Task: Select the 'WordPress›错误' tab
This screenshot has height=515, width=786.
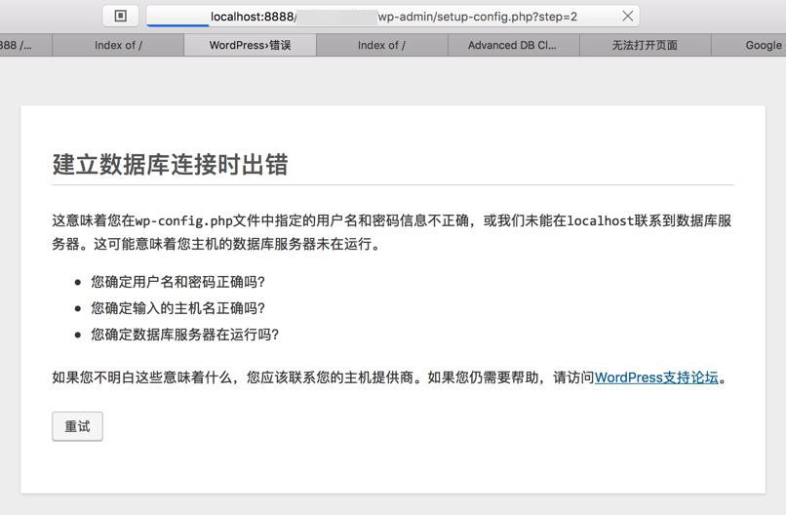Action: click(251, 45)
